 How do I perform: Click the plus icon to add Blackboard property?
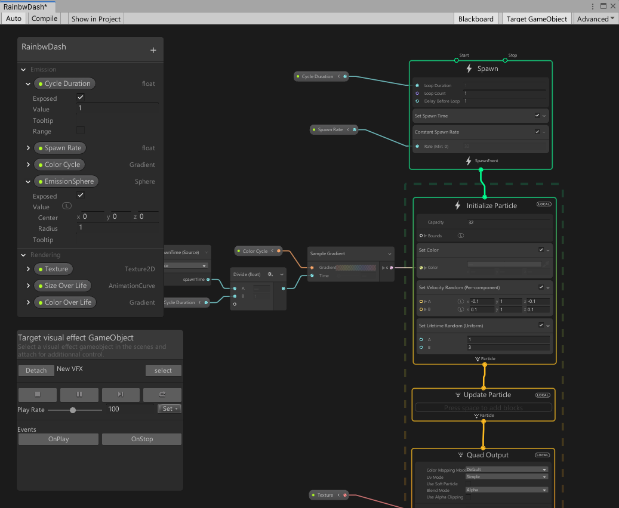click(153, 51)
